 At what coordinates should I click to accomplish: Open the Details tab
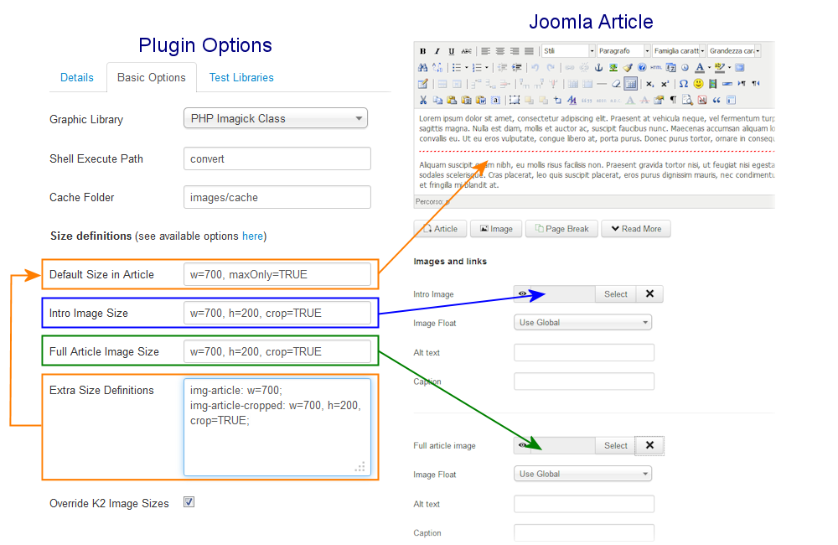click(77, 77)
